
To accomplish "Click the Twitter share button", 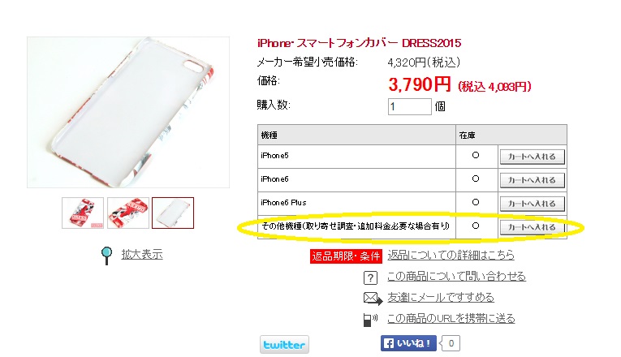I will click(284, 344).
